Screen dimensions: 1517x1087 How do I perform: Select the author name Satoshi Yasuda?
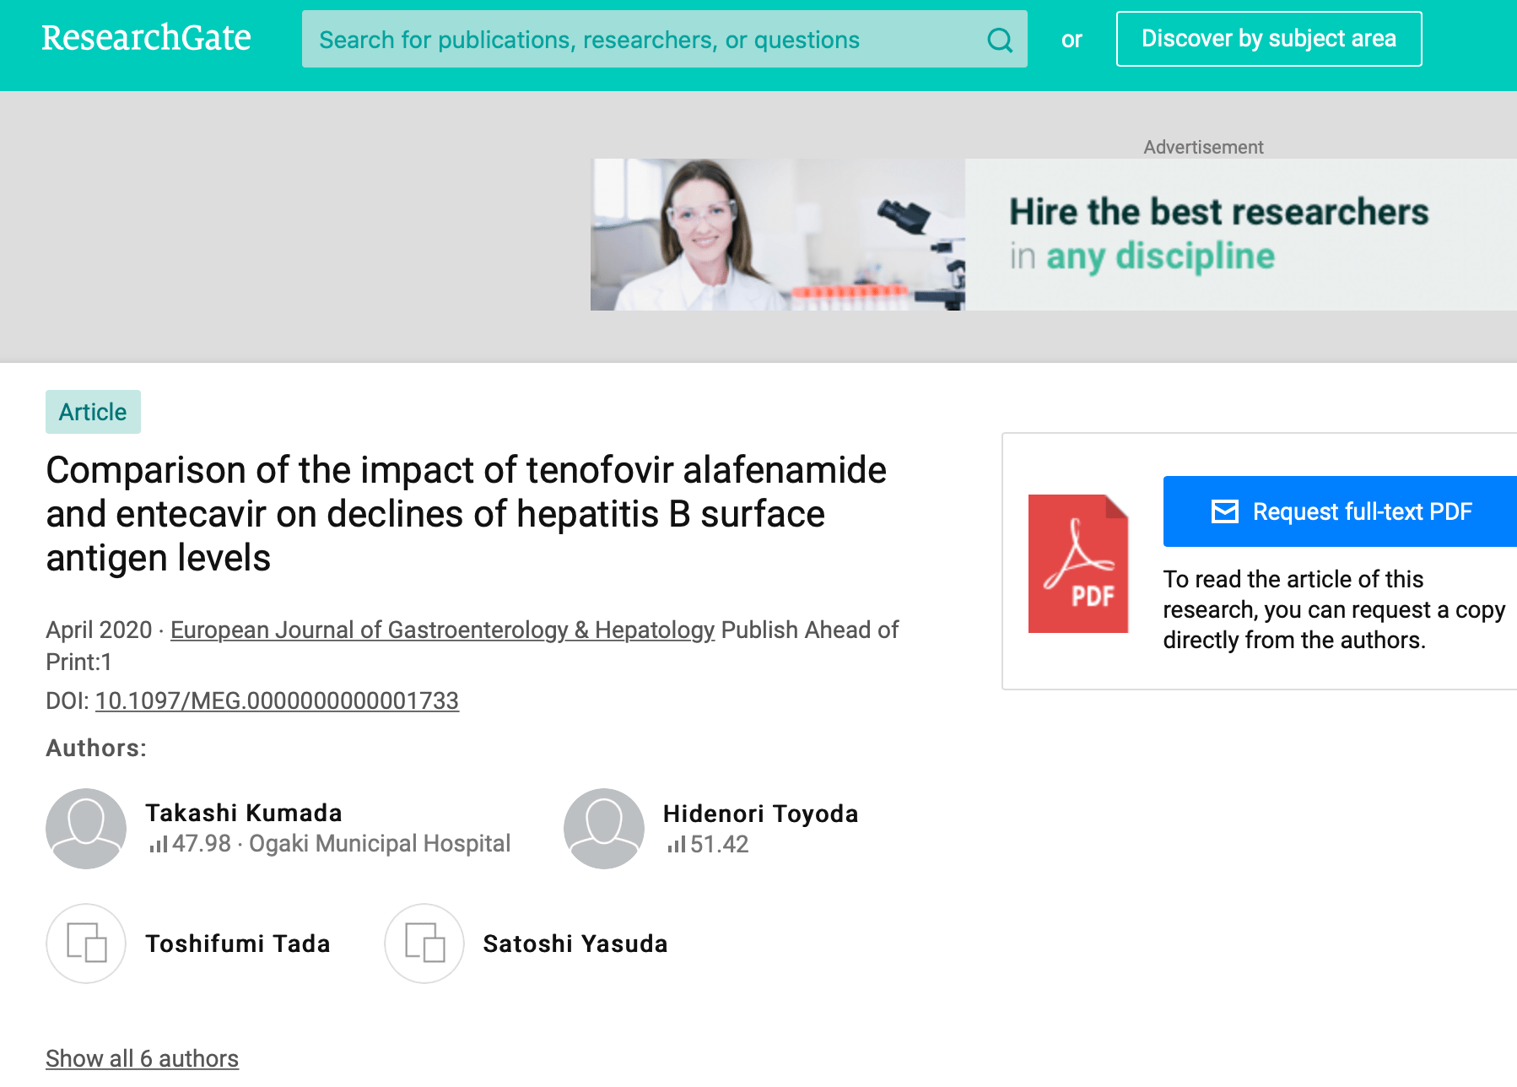click(x=575, y=944)
